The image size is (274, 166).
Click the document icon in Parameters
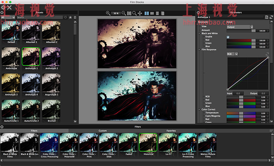[x=266, y=17]
